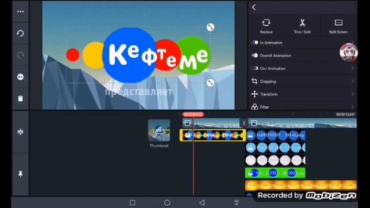The width and height of the screenshot is (370, 208).
Task: Click the undo arrow icon
Action: point(21,34)
